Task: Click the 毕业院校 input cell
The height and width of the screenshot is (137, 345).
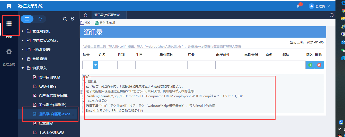Action: tap(173, 65)
